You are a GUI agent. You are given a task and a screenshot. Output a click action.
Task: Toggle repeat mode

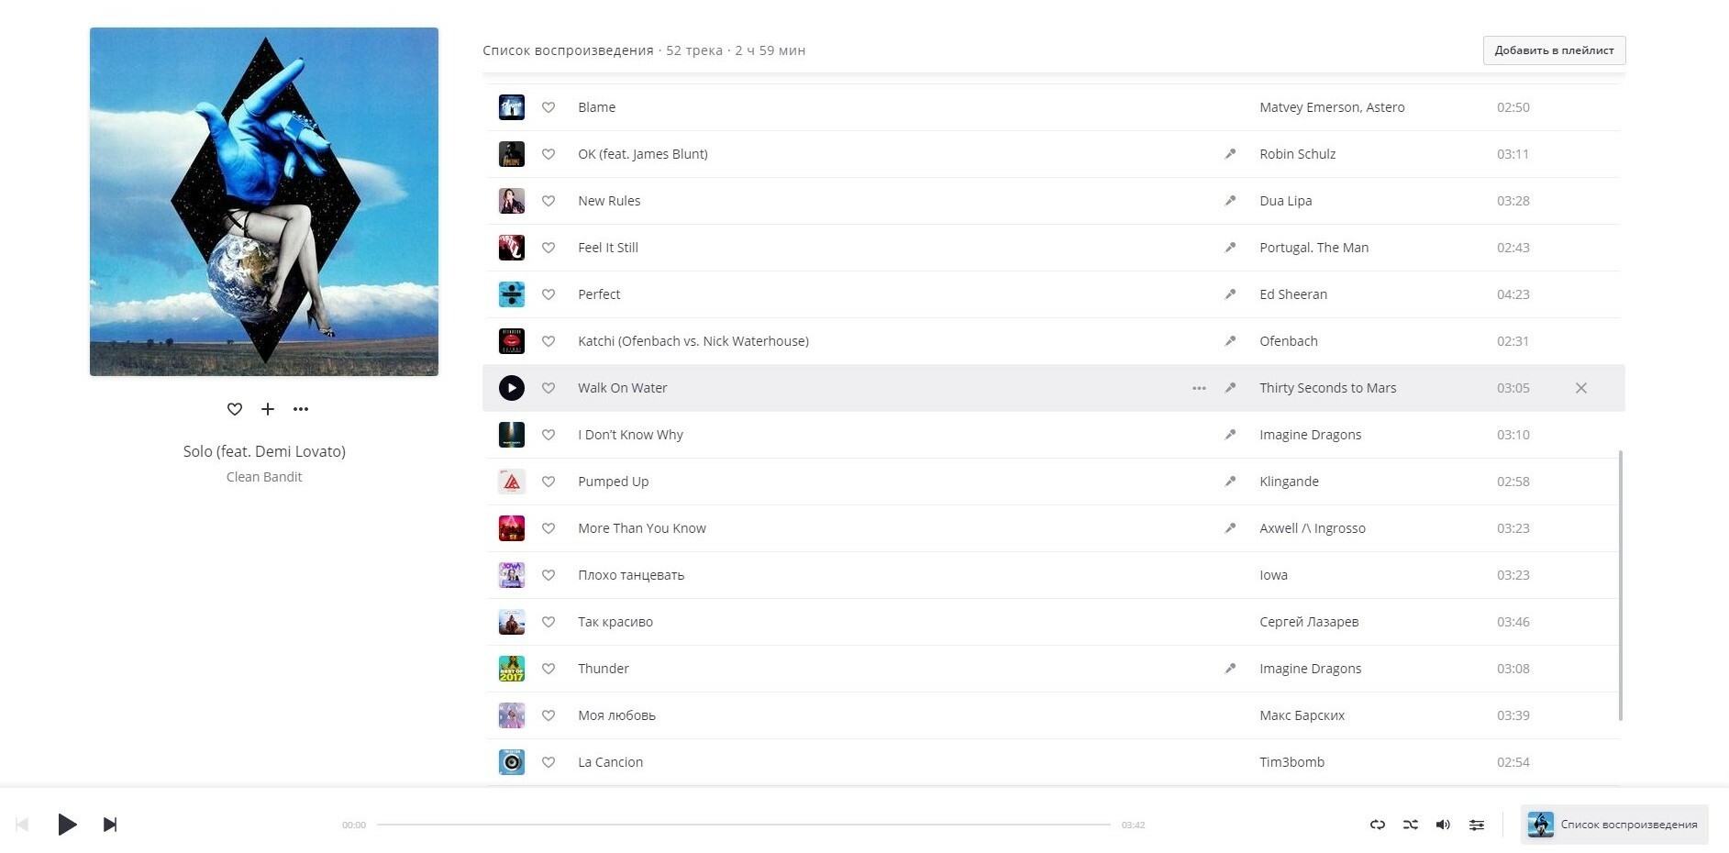tap(1378, 825)
